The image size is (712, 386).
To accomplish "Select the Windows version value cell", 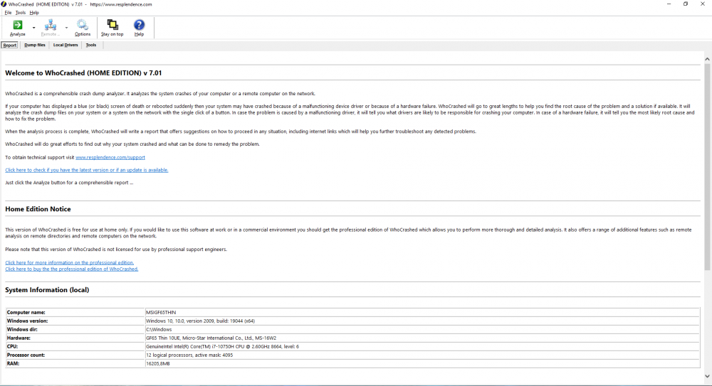I will (422, 321).
